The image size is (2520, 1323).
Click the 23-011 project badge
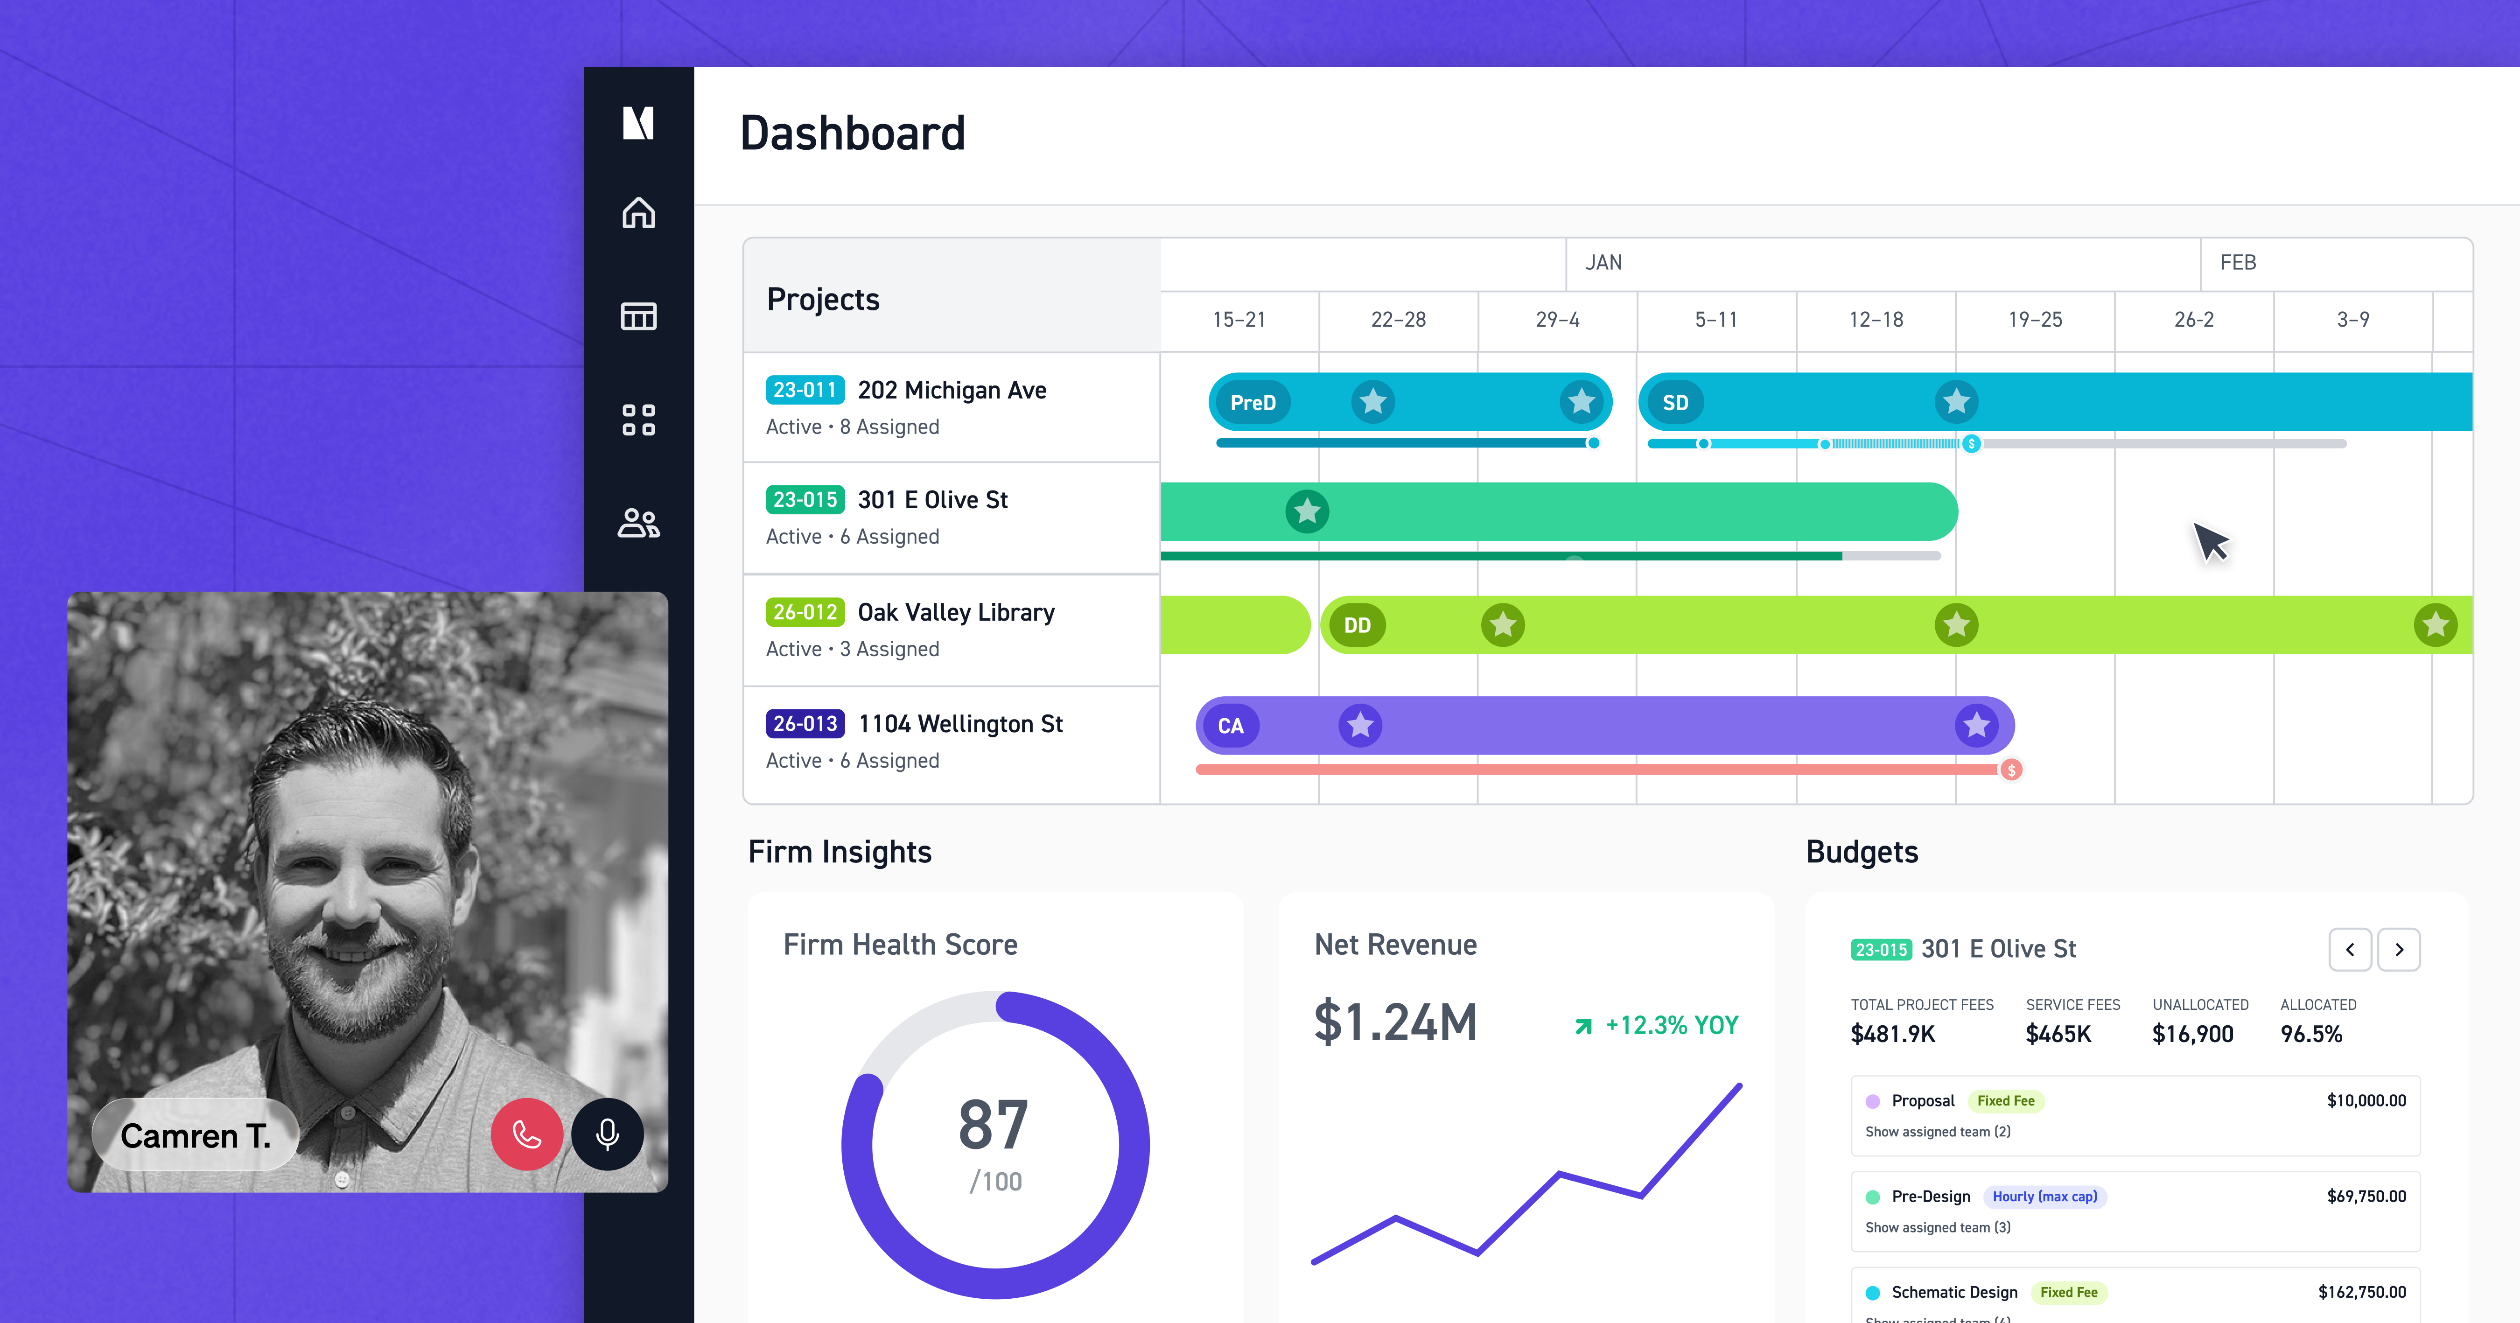pyautogui.click(x=804, y=390)
